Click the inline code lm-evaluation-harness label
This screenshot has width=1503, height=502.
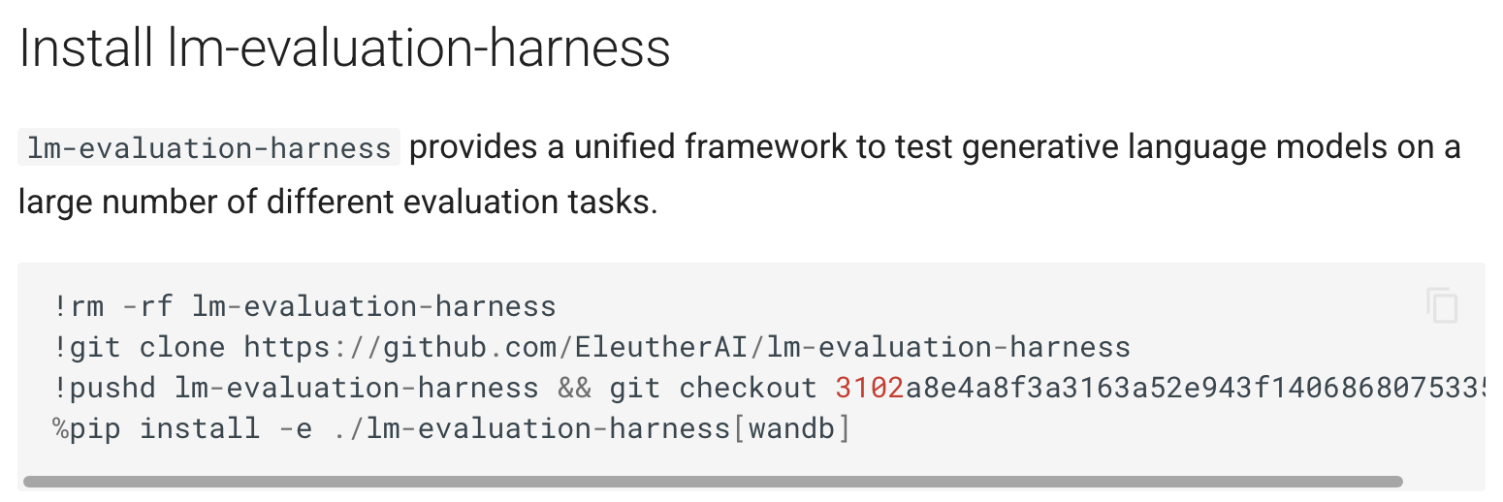click(208, 148)
